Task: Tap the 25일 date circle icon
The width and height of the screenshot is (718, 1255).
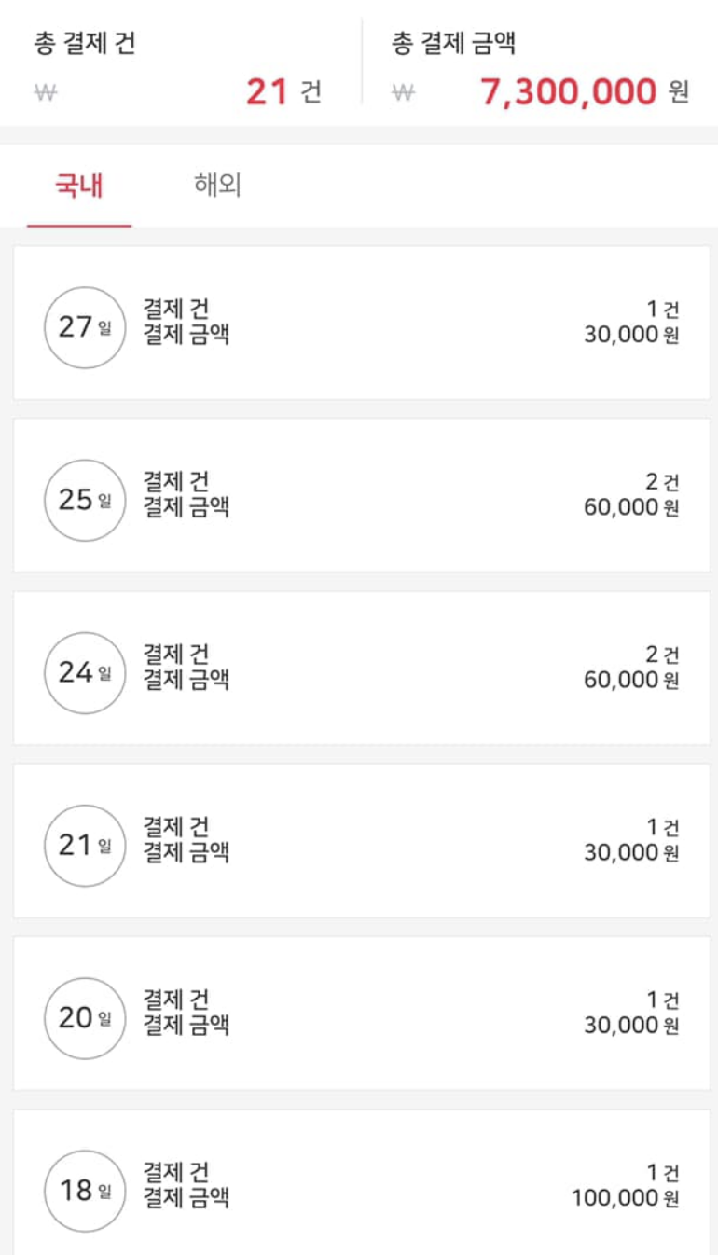Action: click(84, 500)
